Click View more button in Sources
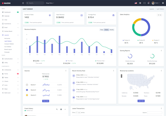 click(46, 101)
